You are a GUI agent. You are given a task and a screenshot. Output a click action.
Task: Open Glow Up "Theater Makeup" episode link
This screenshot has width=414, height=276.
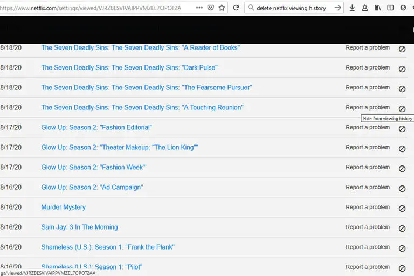click(x=120, y=147)
